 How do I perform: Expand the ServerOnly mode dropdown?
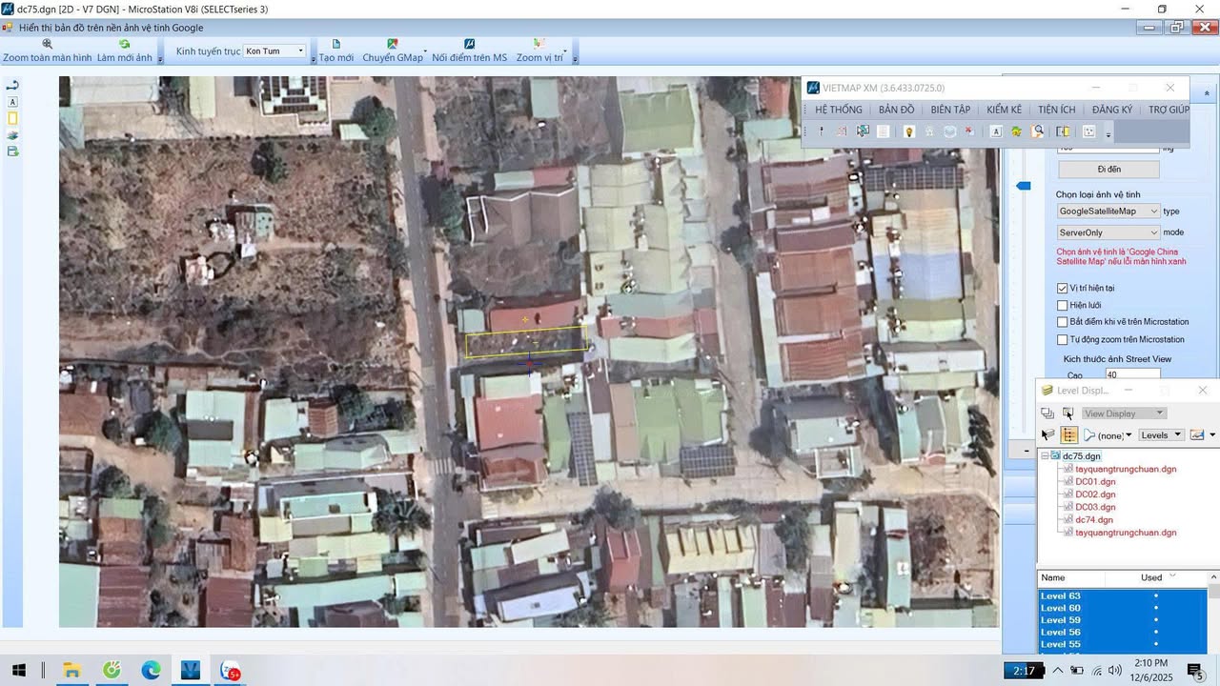point(1108,232)
